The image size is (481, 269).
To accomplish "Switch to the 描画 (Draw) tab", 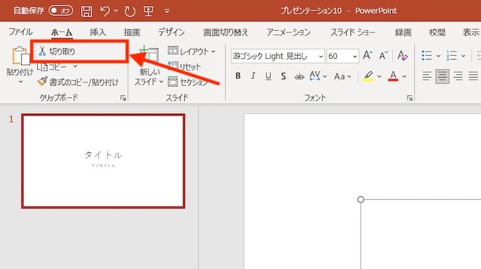I will (132, 32).
